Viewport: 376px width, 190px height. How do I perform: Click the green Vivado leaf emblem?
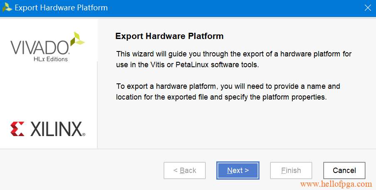click(x=77, y=39)
